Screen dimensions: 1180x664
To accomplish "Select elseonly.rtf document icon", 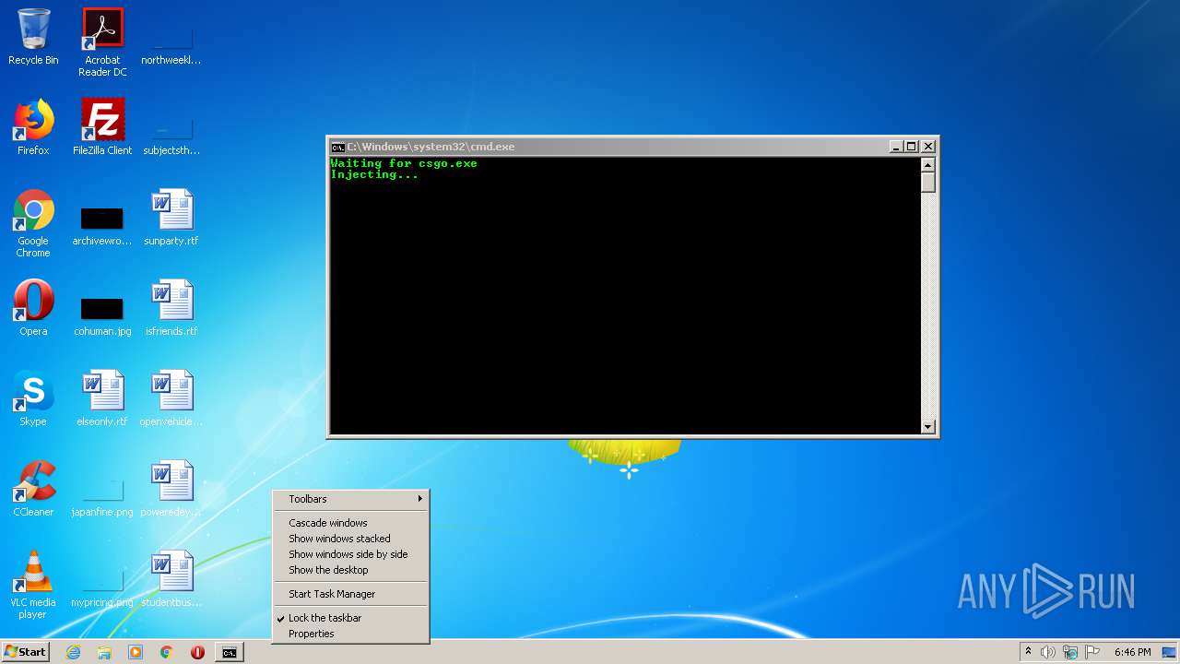I will [x=102, y=398].
